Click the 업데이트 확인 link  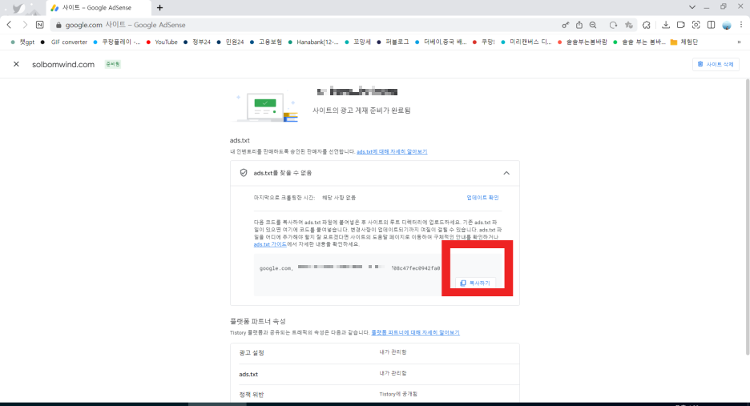[x=482, y=198]
